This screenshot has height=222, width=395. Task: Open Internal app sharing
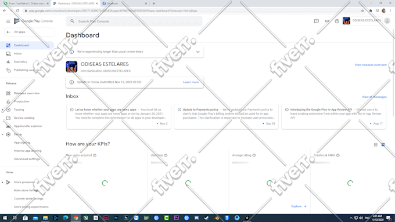tap(27, 151)
